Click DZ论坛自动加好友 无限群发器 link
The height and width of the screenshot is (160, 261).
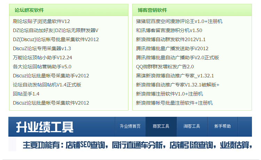[x=56, y=30]
